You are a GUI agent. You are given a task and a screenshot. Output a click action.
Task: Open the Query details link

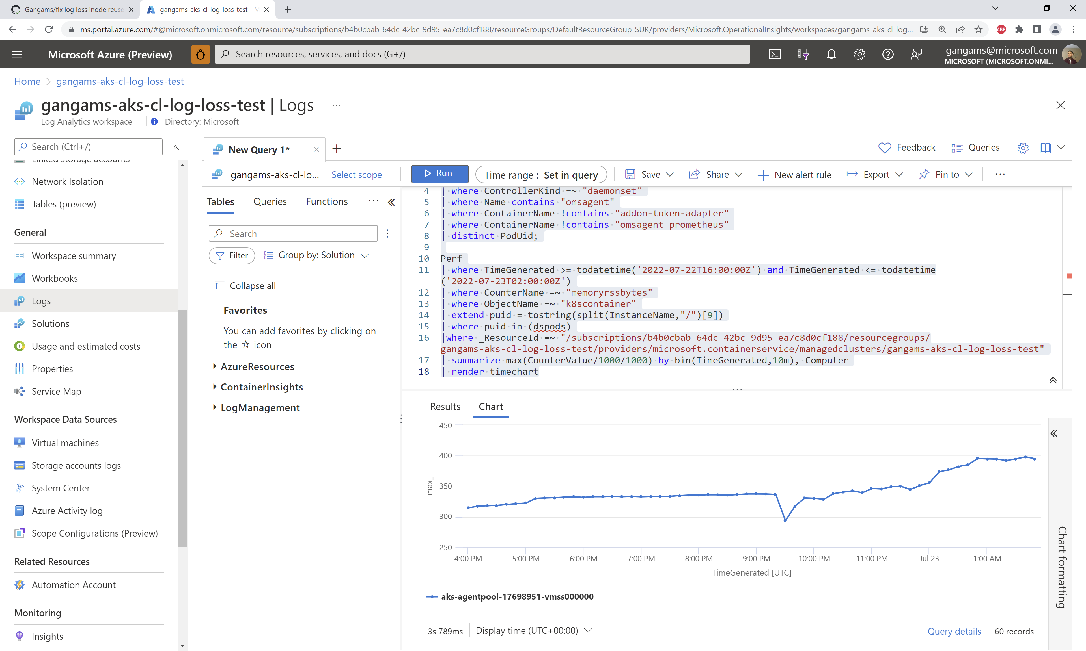coord(954,631)
